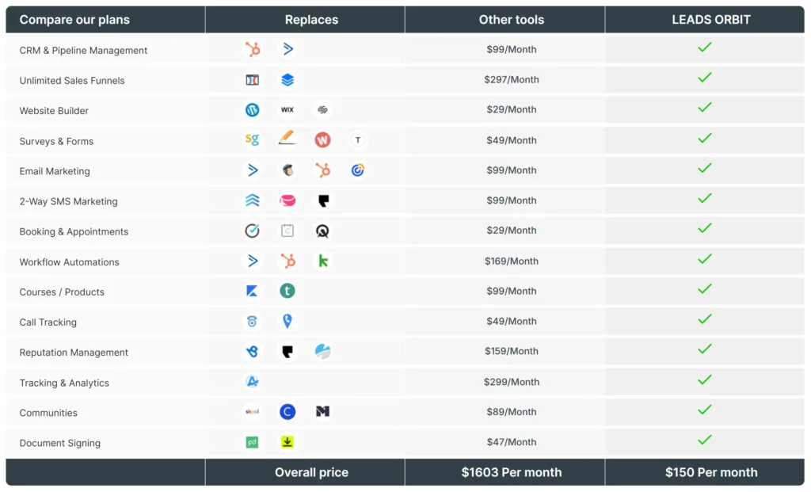Image resolution: width=811 pixels, height=492 pixels.
Task: Click the Skool icon in Communities row
Action: [x=253, y=412]
